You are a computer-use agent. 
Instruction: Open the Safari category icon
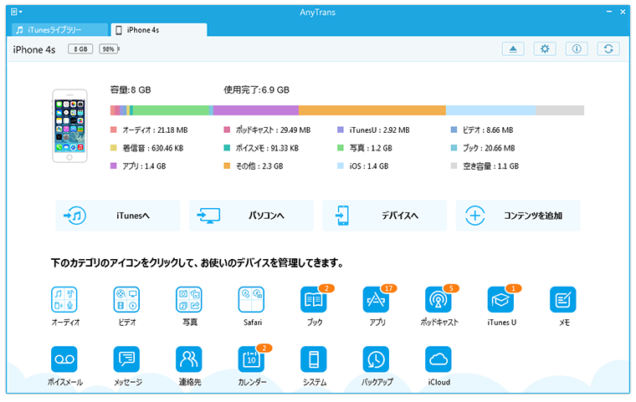[x=252, y=299]
